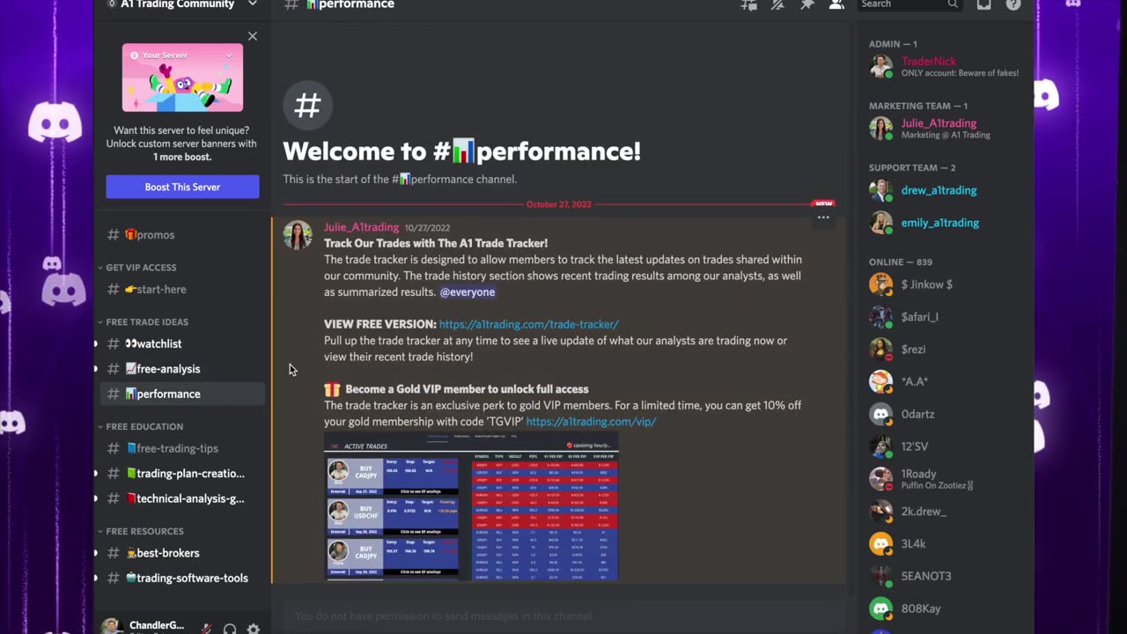Image resolution: width=1127 pixels, height=634 pixels.
Task: Toggle the member list icon
Action: [836, 4]
